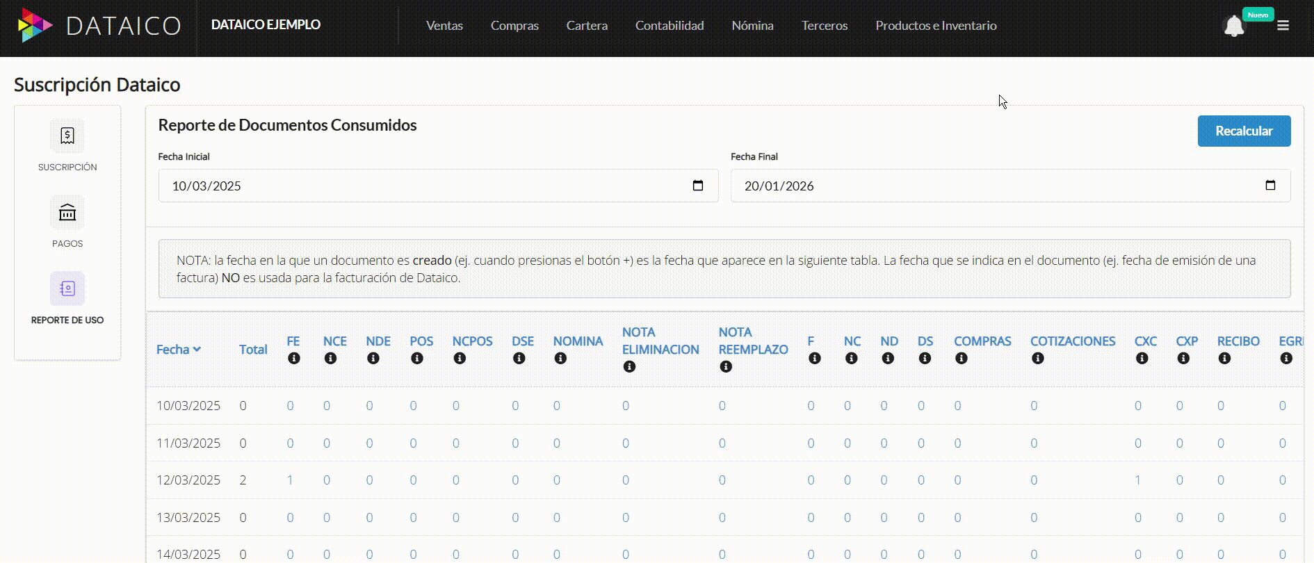This screenshot has height=563, width=1314.
Task: Click the info icon under FE column
Action: tap(294, 359)
